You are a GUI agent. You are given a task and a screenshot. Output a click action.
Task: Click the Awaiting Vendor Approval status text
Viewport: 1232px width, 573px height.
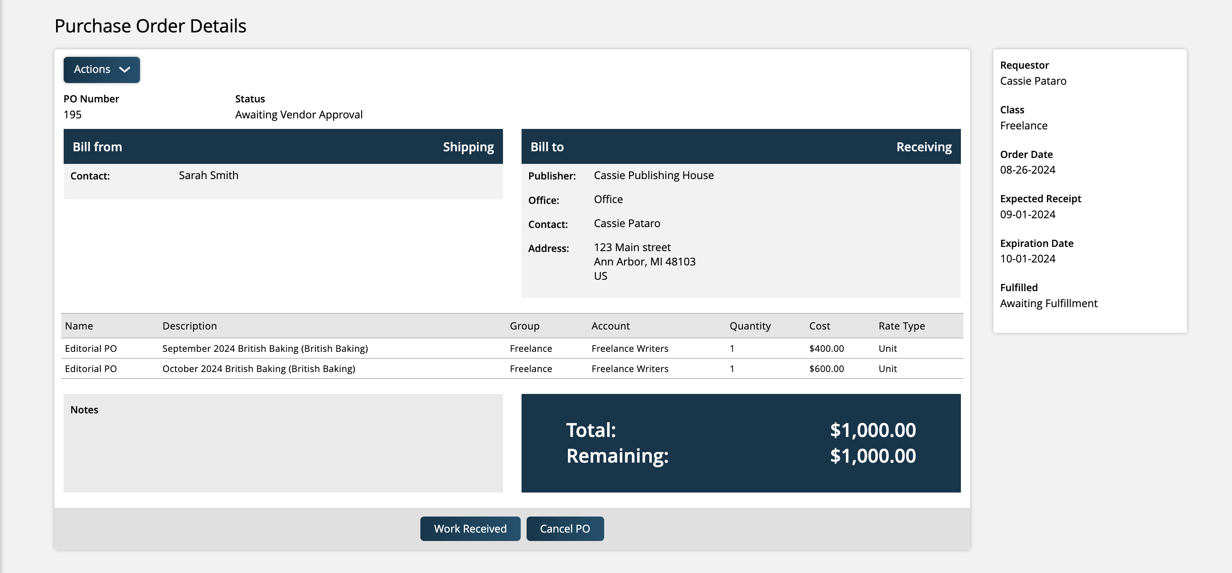(299, 115)
